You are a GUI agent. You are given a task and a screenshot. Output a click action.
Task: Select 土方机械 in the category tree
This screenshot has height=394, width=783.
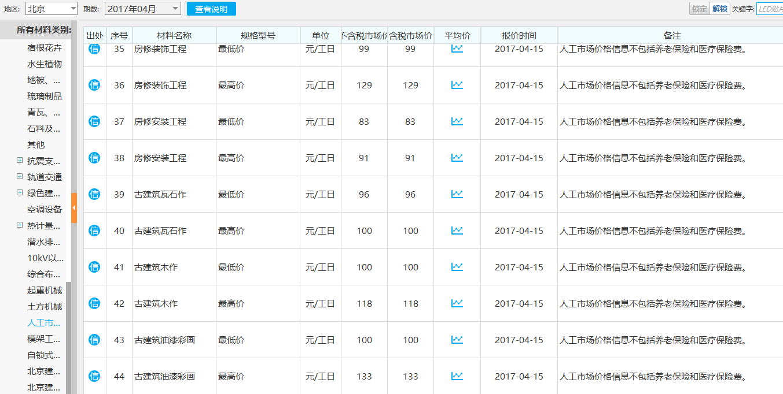pyautogui.click(x=45, y=306)
